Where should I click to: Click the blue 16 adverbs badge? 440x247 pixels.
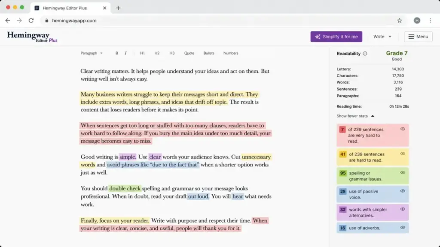tap(342, 228)
